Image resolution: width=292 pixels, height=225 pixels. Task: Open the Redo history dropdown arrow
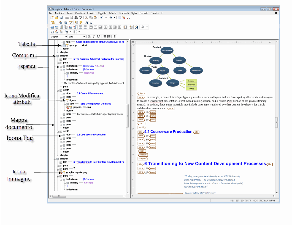tap(115, 18)
